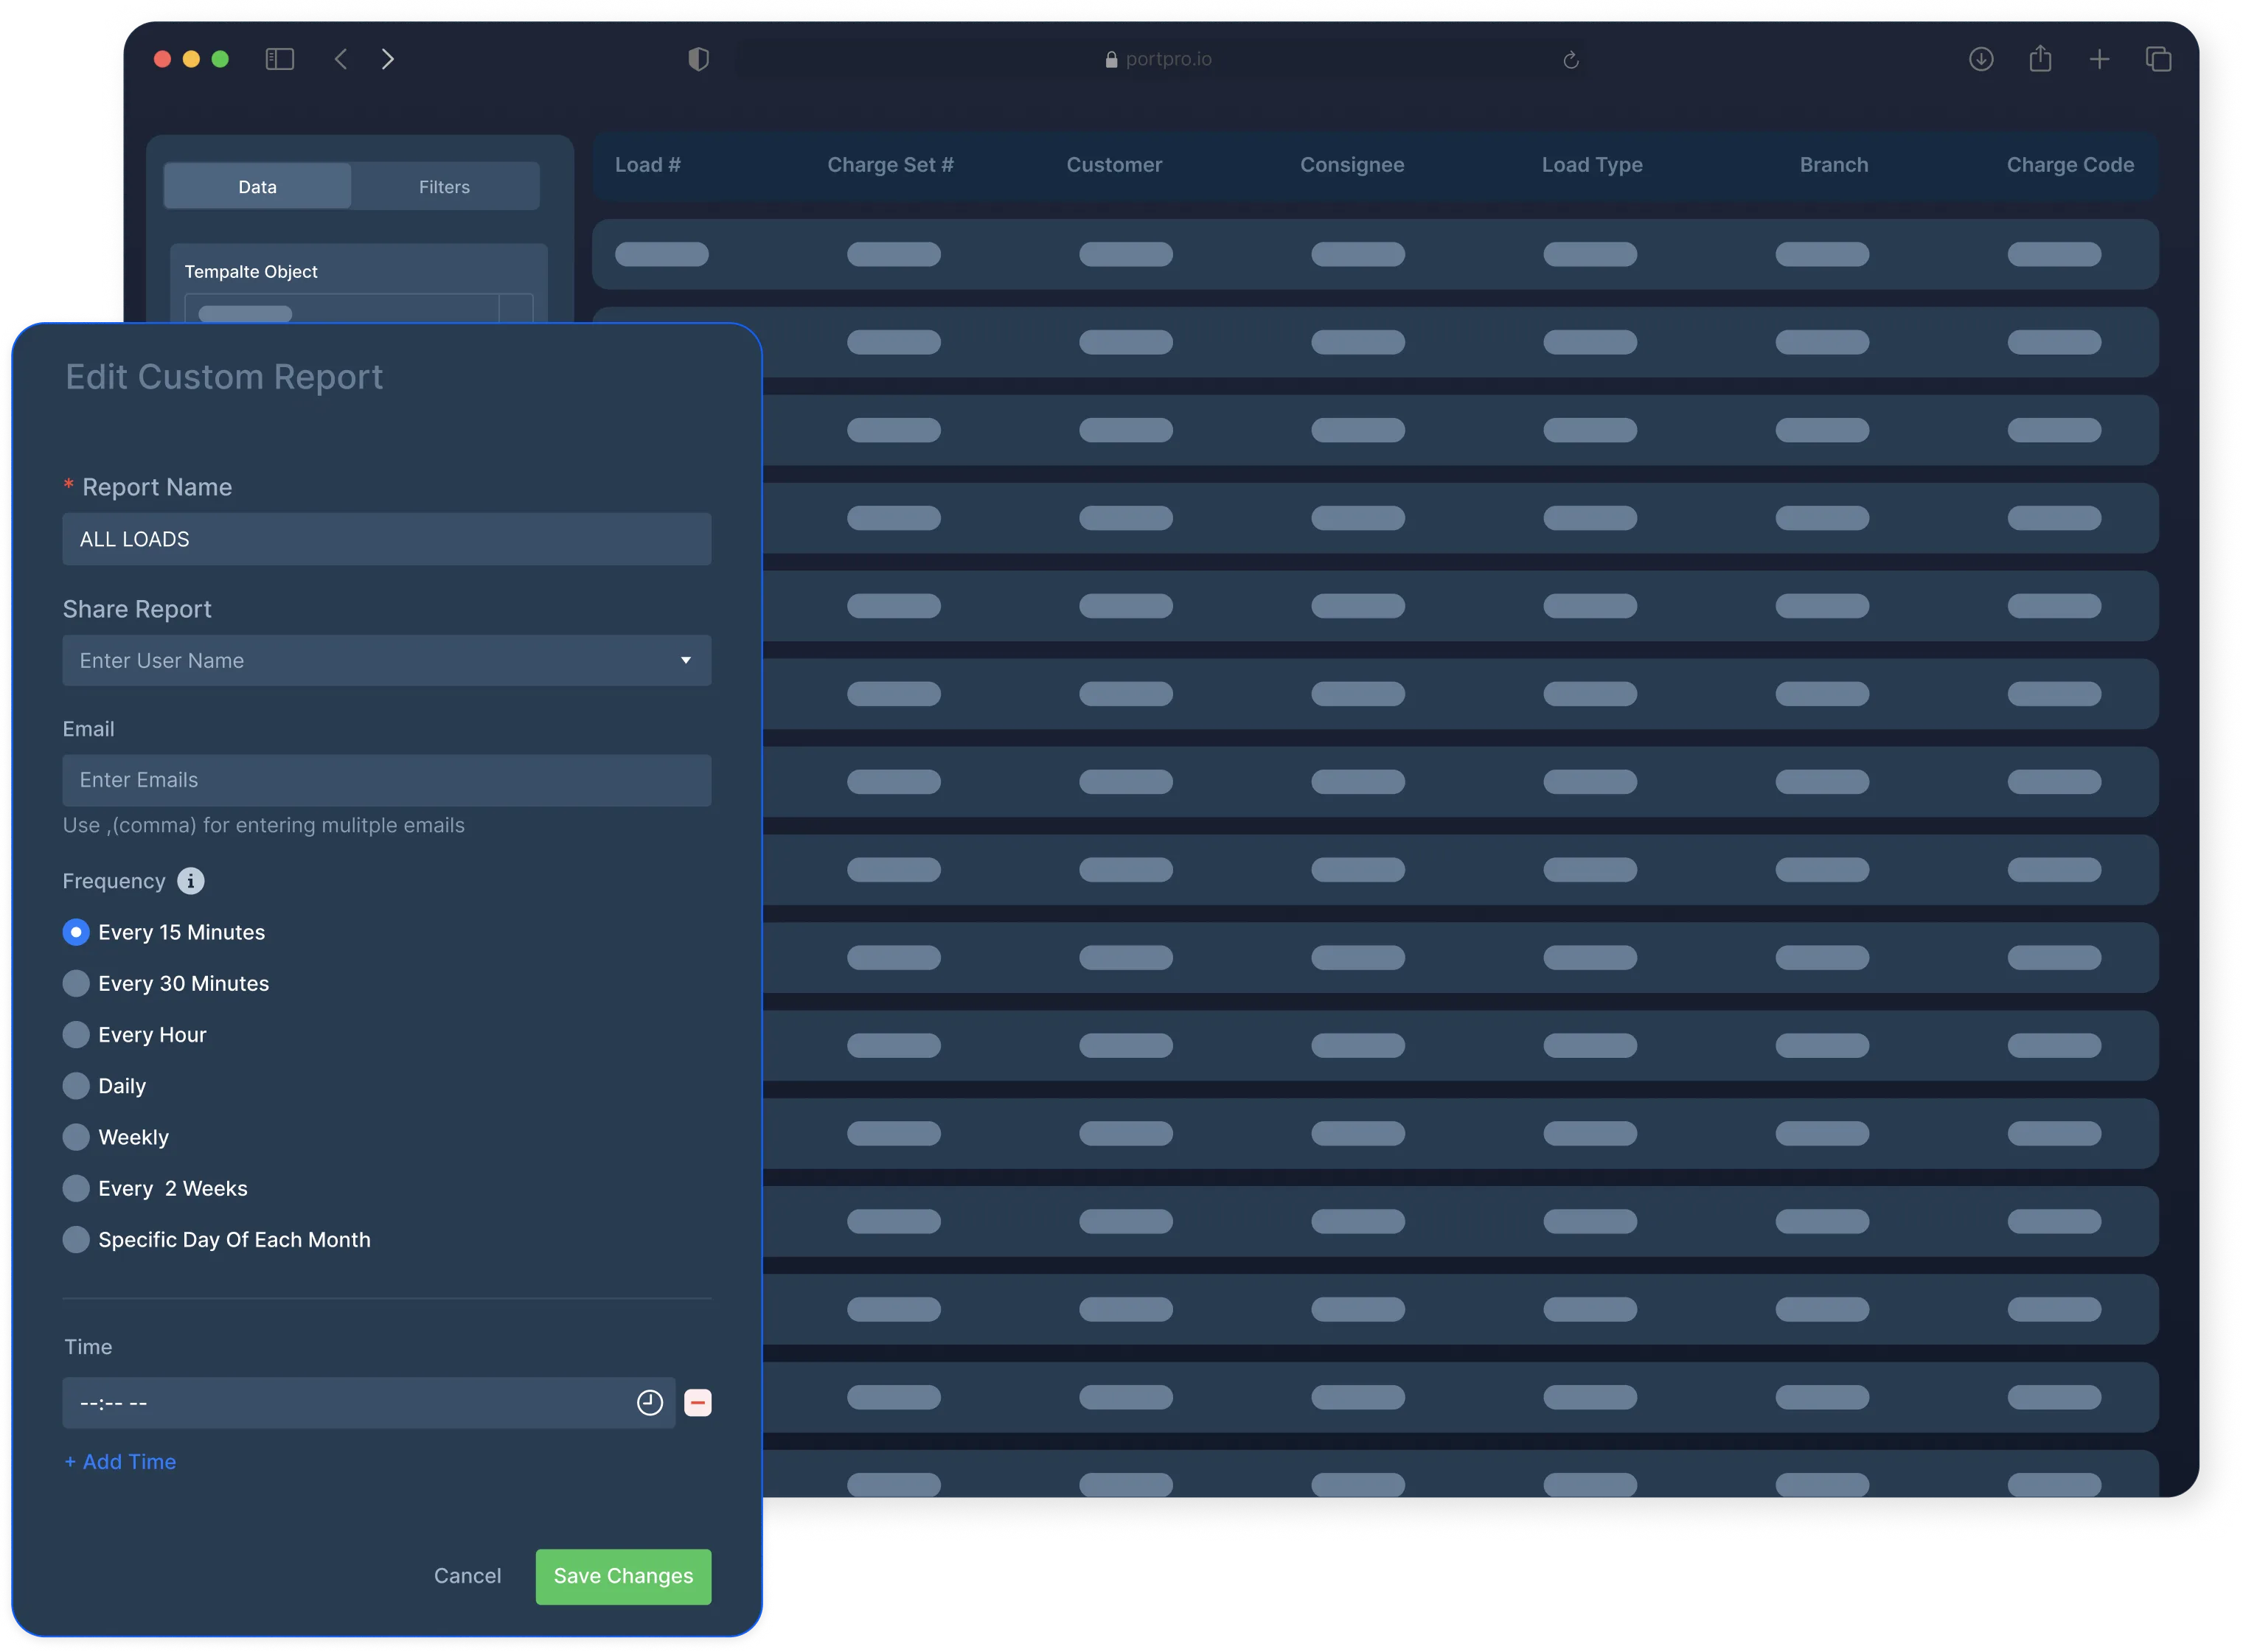Switch to the Data tab
2243x1652 pixels.
tap(257, 187)
